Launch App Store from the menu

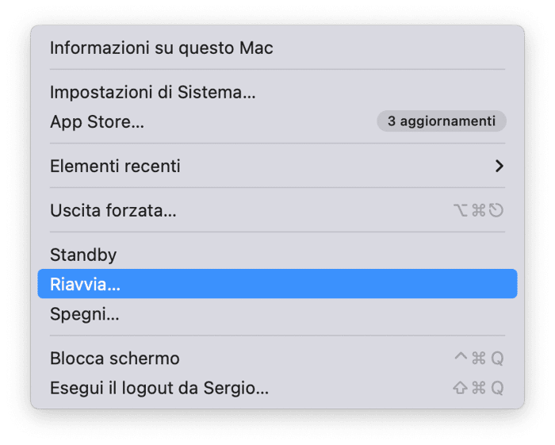pos(277,122)
